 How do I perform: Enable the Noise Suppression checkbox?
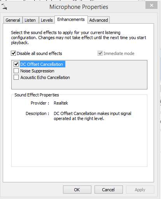[16, 71]
